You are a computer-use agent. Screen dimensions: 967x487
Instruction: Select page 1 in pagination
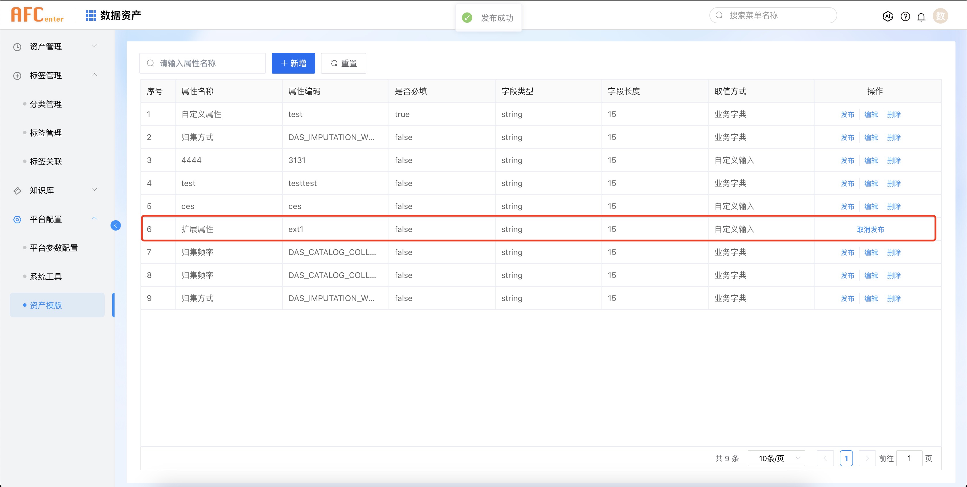pyautogui.click(x=846, y=458)
